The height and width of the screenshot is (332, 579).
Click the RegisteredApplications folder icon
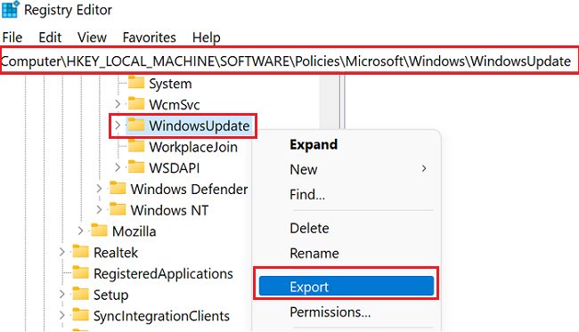tap(81, 272)
